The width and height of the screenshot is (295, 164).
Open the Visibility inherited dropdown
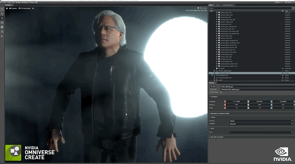[x=261, y=124]
